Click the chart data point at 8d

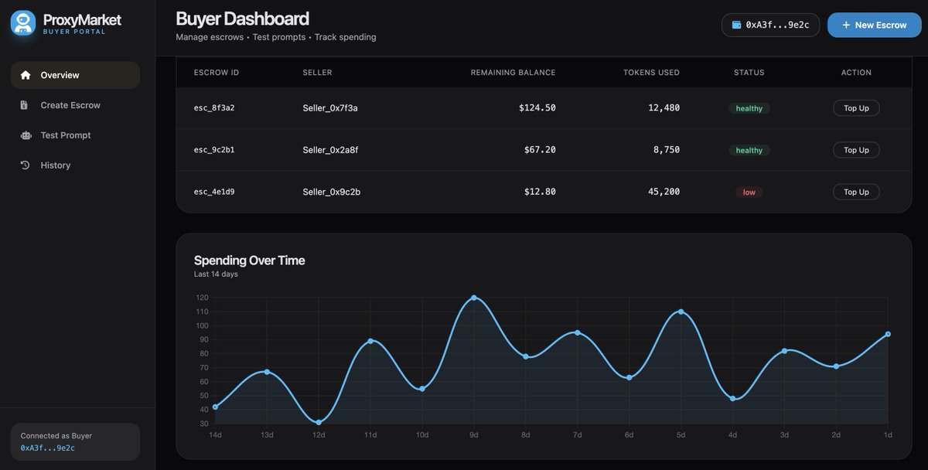[x=526, y=356]
